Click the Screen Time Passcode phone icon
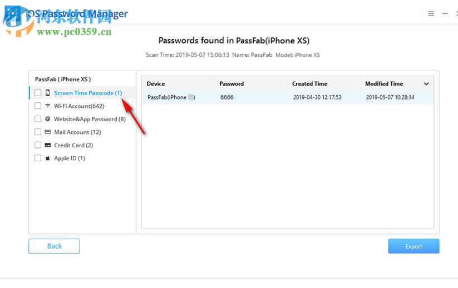 point(48,93)
